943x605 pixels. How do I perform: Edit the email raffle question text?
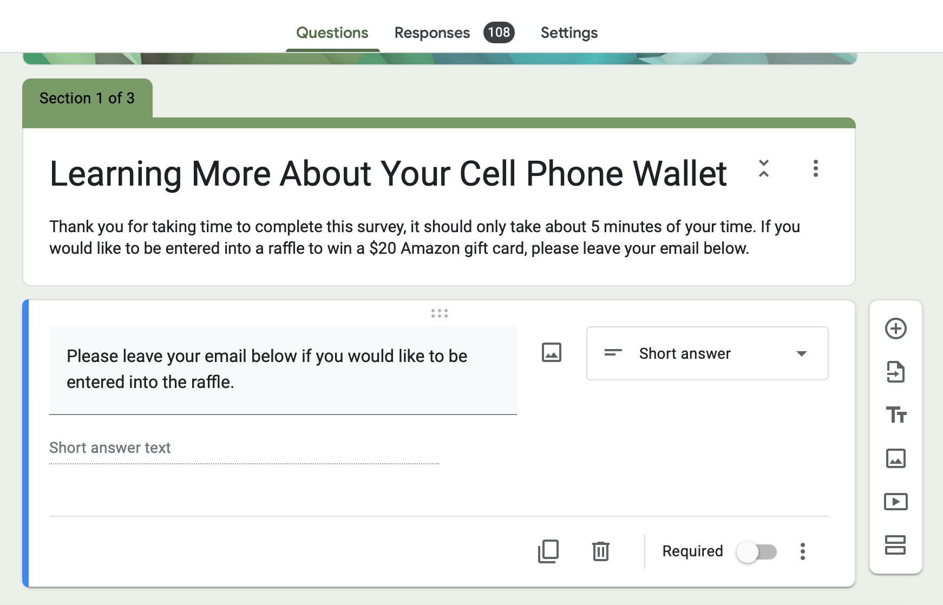[x=283, y=370]
